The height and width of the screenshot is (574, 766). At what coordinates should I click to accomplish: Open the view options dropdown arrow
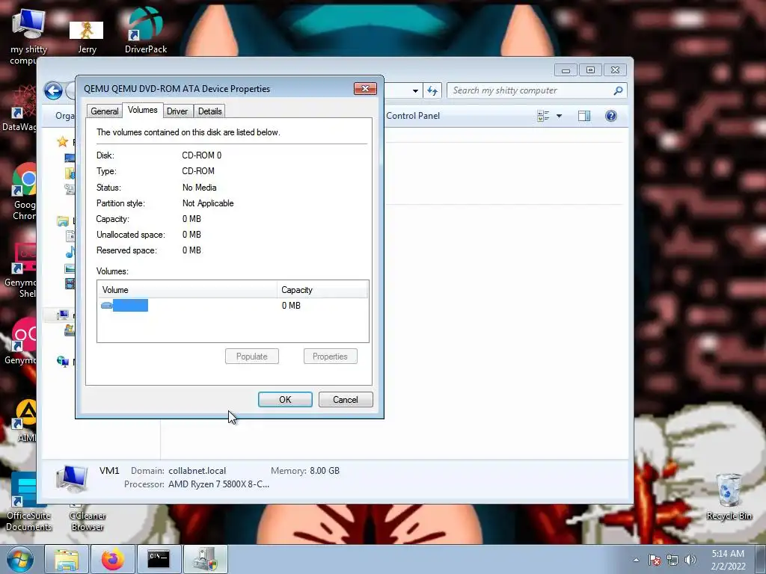tap(560, 116)
